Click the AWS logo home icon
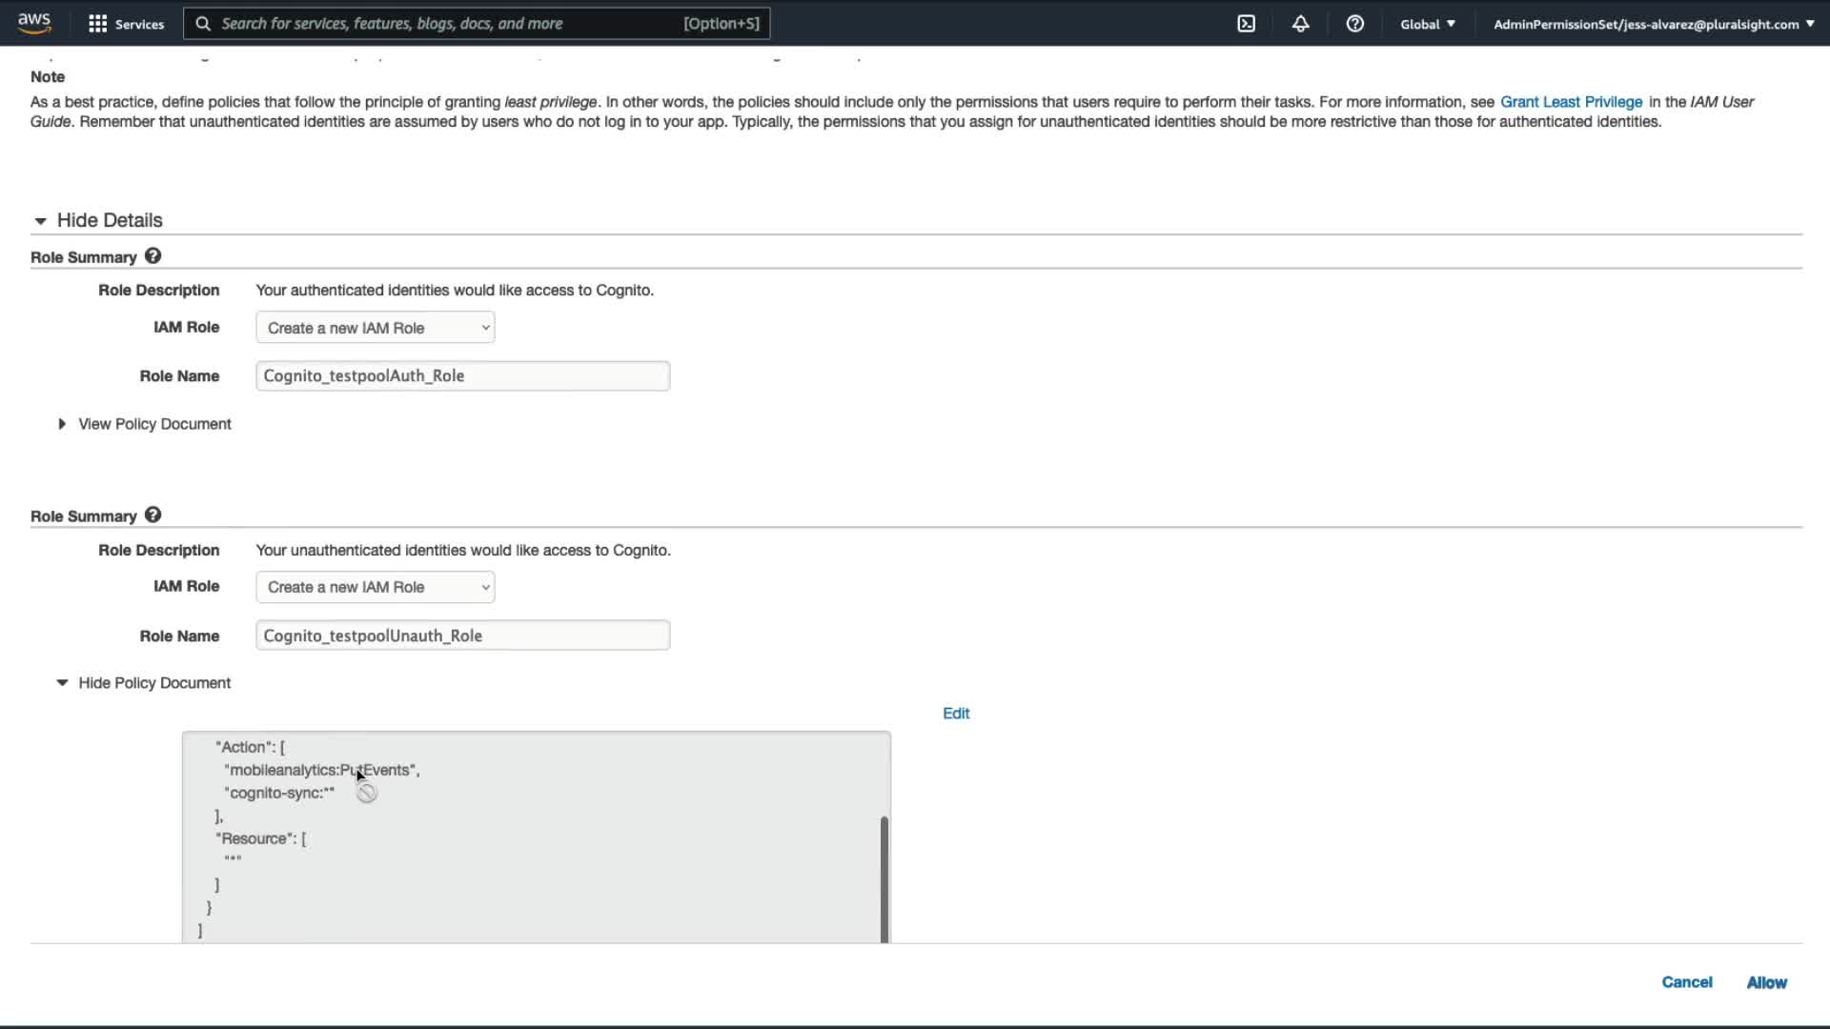This screenshot has height=1029, width=1830. coord(33,23)
